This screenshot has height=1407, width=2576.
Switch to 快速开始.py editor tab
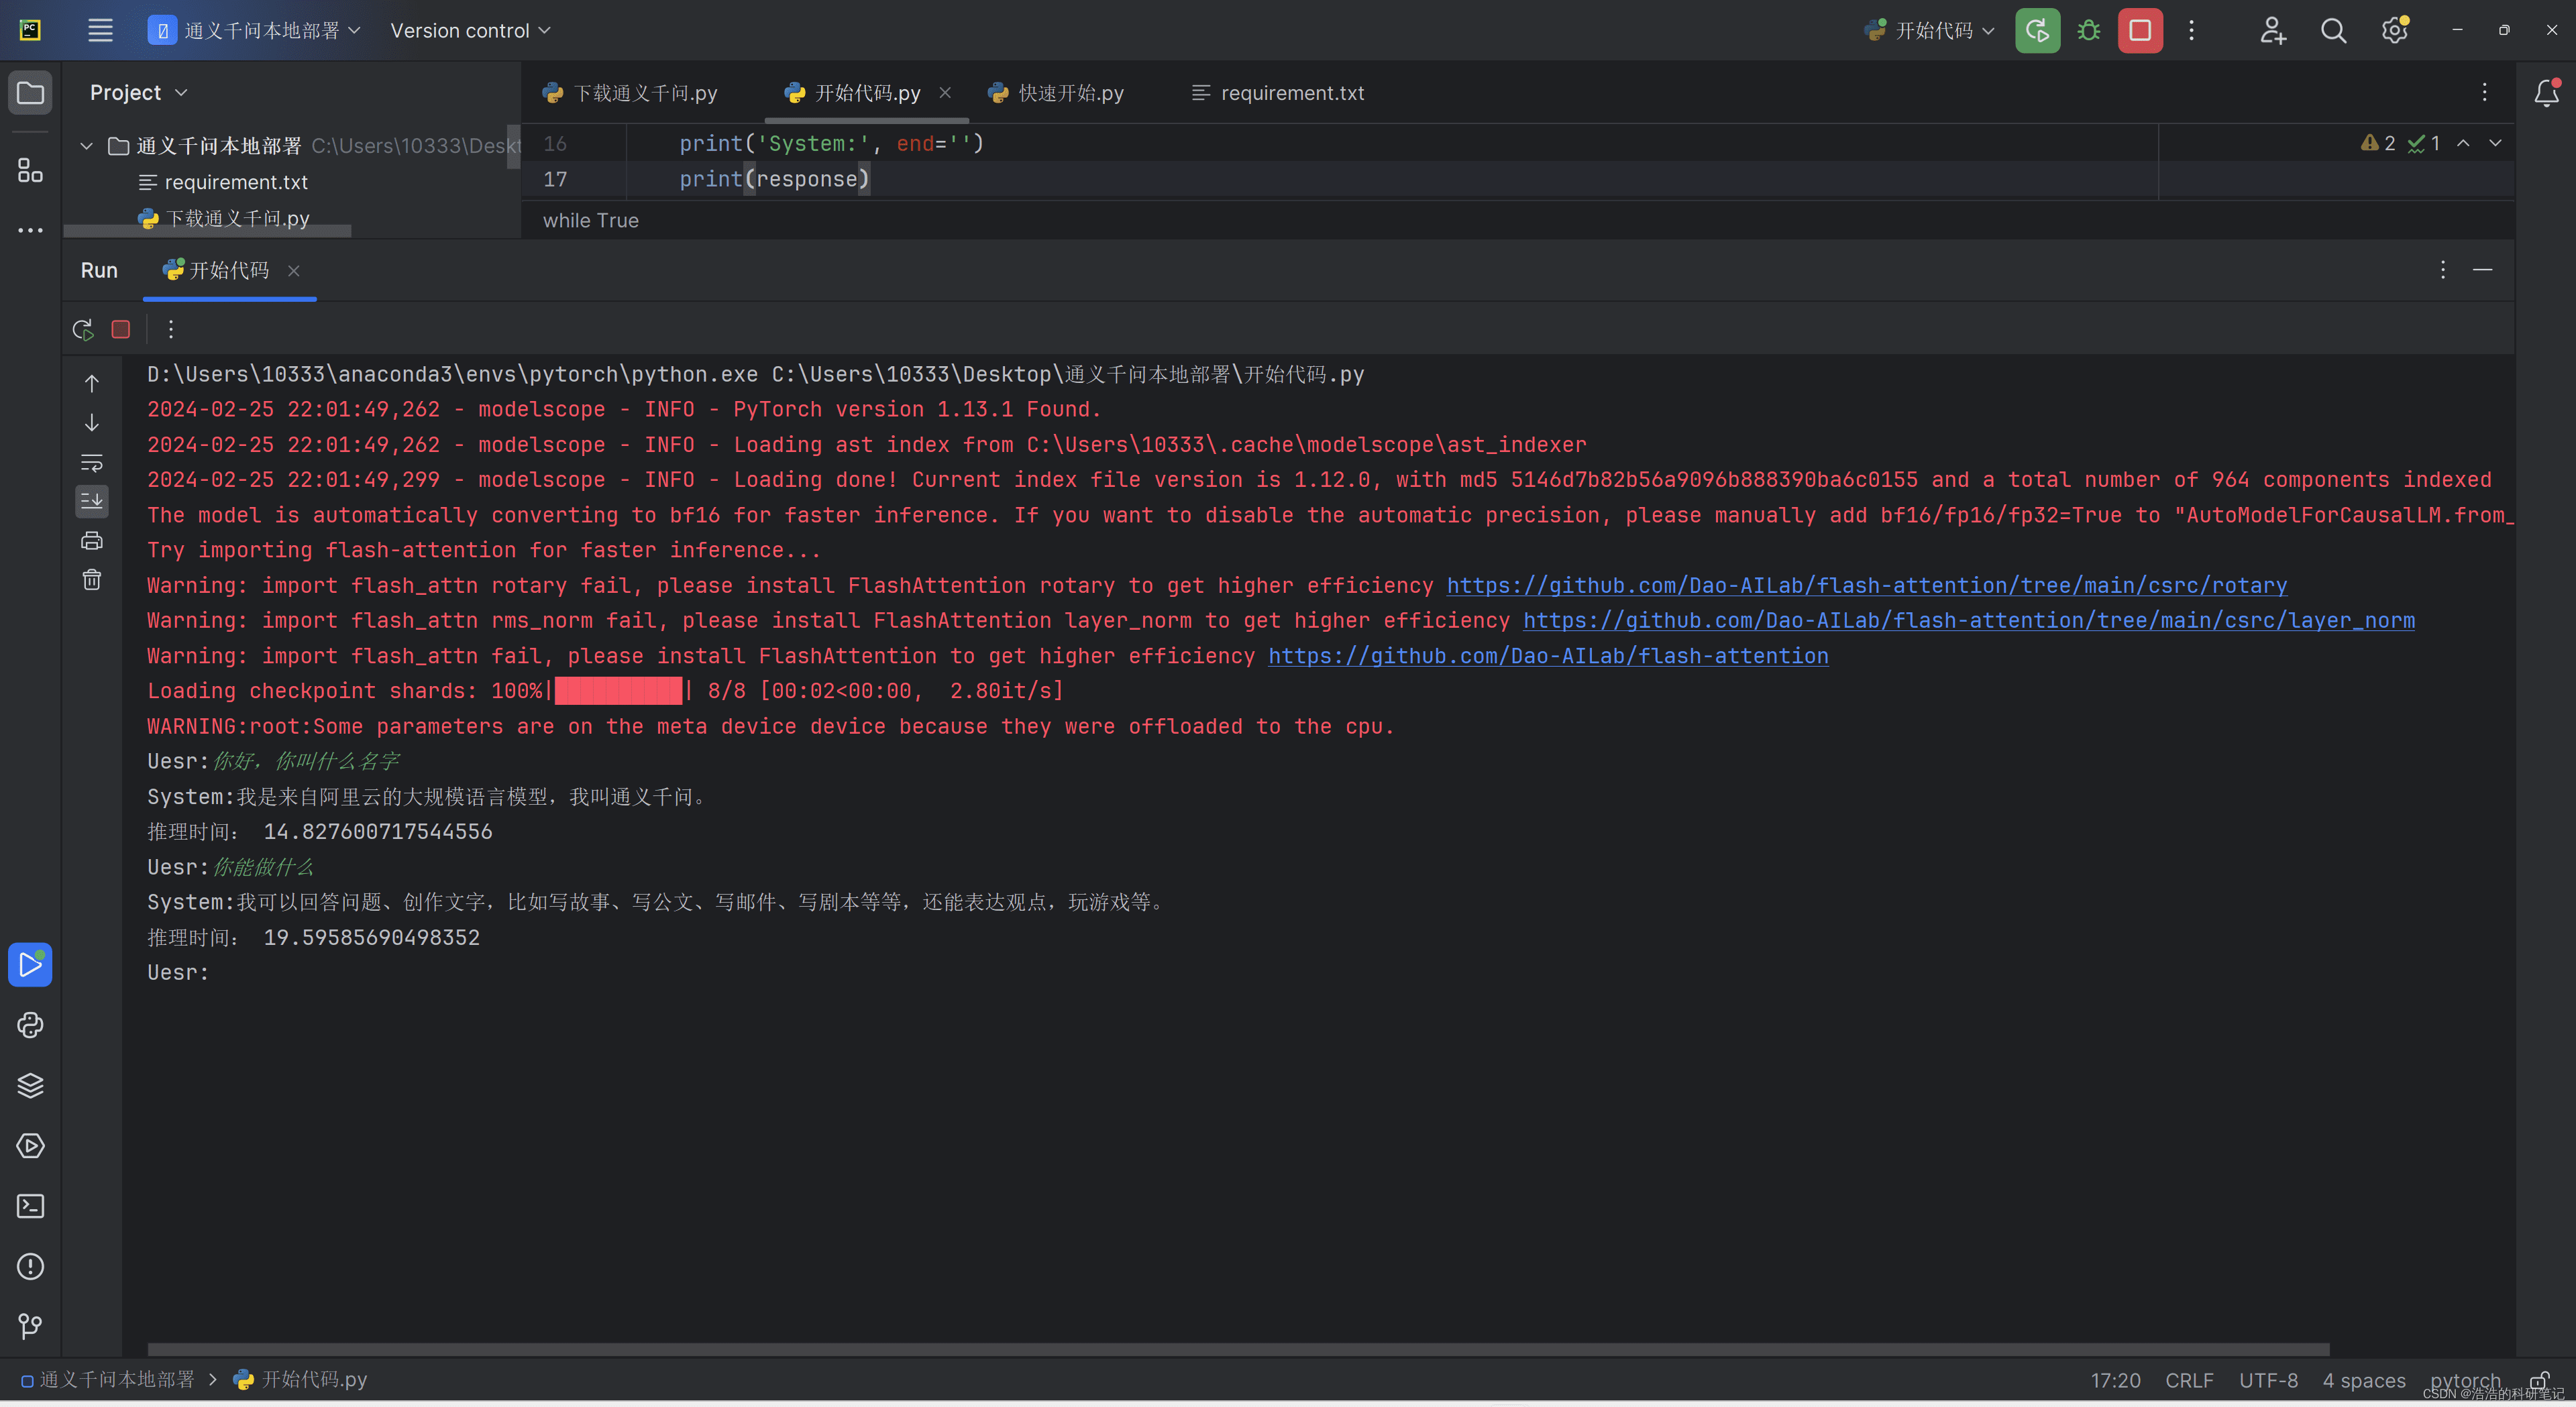pyautogui.click(x=1056, y=93)
